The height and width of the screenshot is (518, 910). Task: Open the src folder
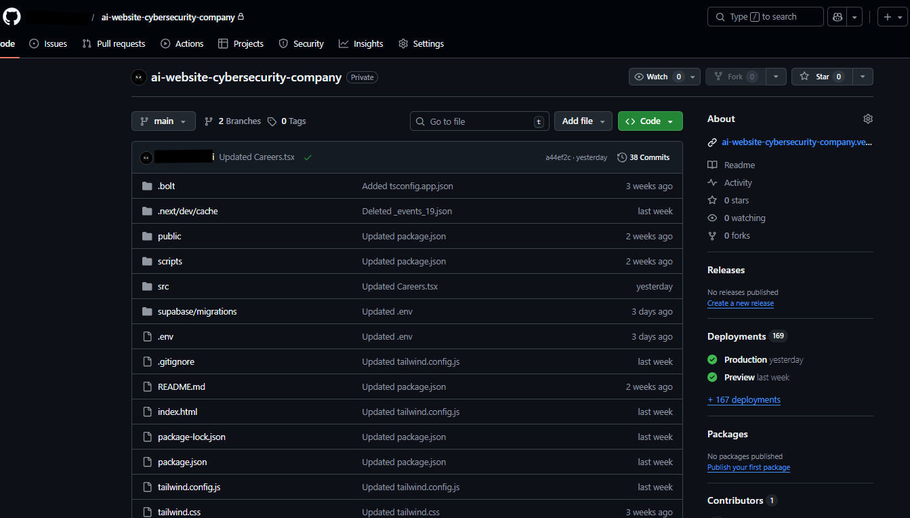coord(163,286)
